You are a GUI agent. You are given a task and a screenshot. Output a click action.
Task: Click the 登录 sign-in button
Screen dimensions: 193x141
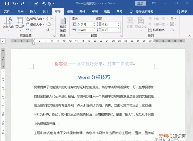[x=140, y=3]
